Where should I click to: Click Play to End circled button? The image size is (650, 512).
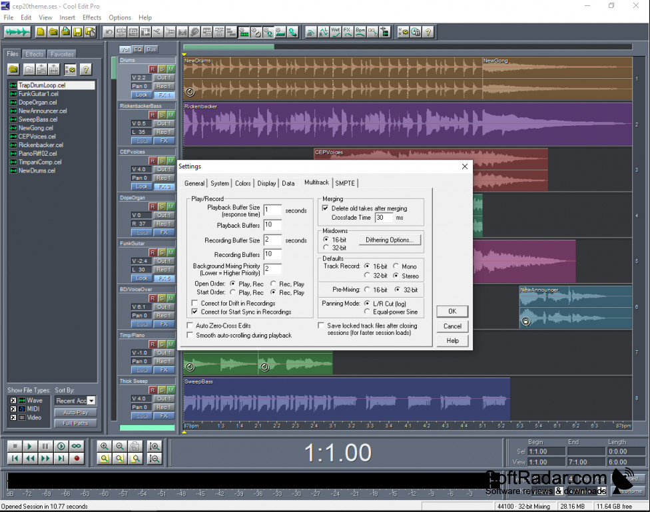pyautogui.click(x=61, y=446)
